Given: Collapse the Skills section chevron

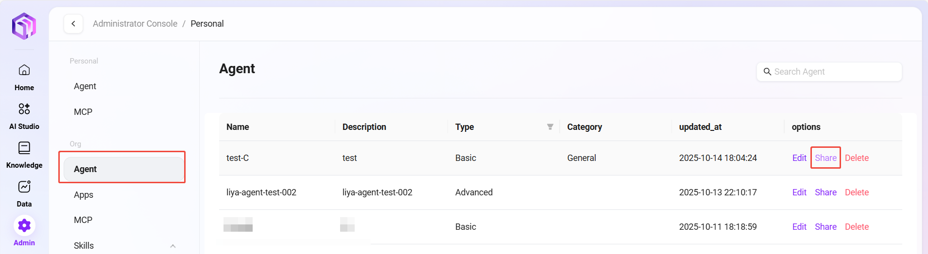Looking at the screenshot, I should pyautogui.click(x=173, y=246).
